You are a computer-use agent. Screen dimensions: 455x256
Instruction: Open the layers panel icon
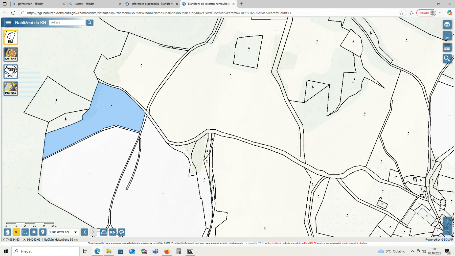447,25
